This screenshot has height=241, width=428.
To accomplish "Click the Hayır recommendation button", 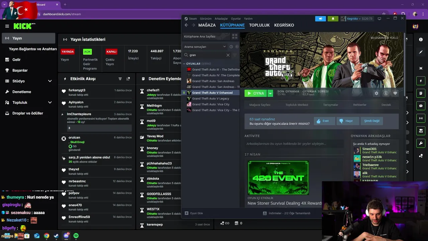I will click(x=348, y=121).
